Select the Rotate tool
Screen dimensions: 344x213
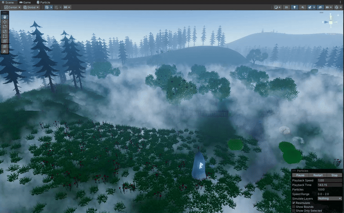(5, 26)
